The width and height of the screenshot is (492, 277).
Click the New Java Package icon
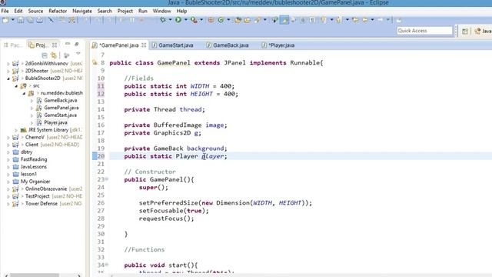211,20
